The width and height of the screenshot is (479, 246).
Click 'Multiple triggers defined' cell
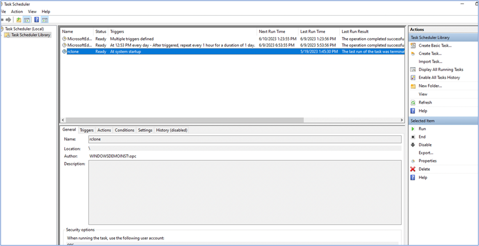[x=131, y=39]
